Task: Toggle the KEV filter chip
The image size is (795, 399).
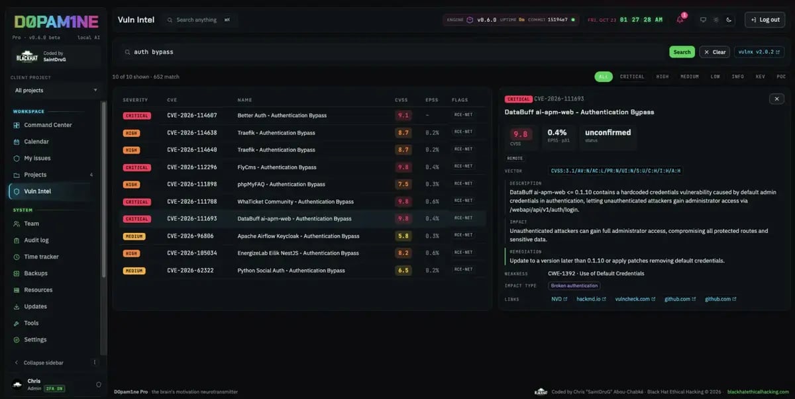Action: (x=760, y=77)
